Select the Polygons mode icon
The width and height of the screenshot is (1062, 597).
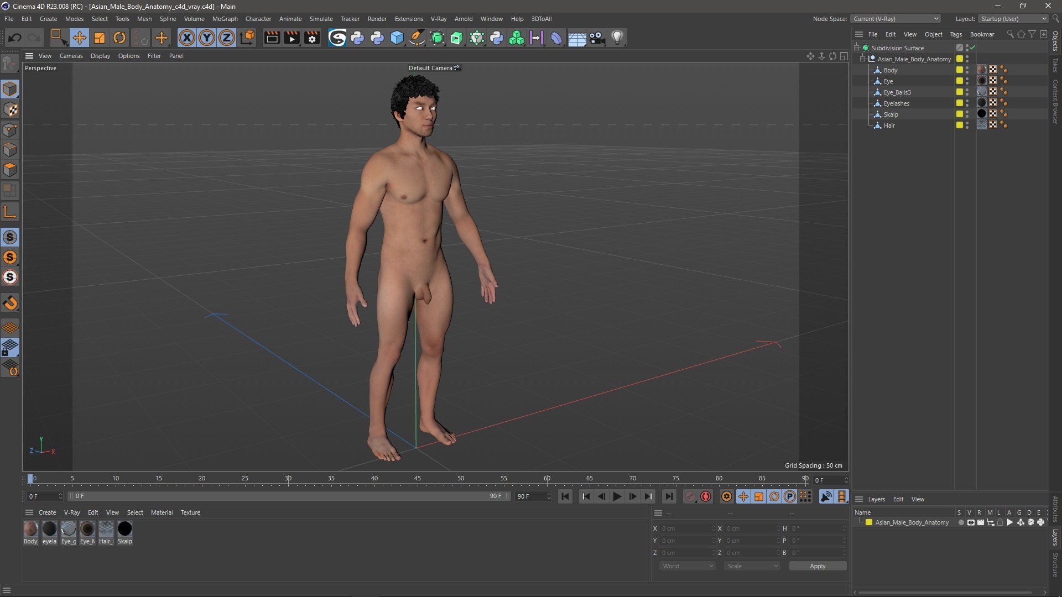pyautogui.click(x=10, y=170)
